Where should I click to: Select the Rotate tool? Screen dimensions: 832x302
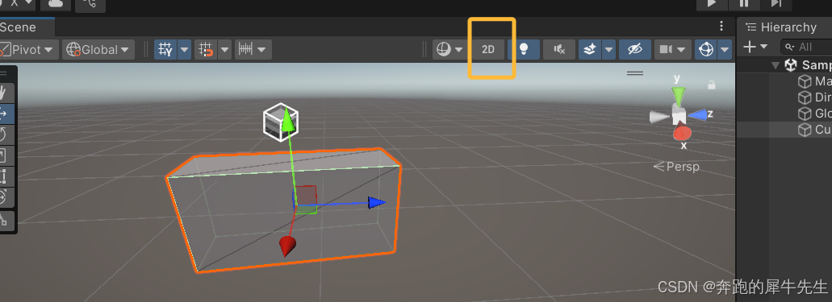point(4,134)
